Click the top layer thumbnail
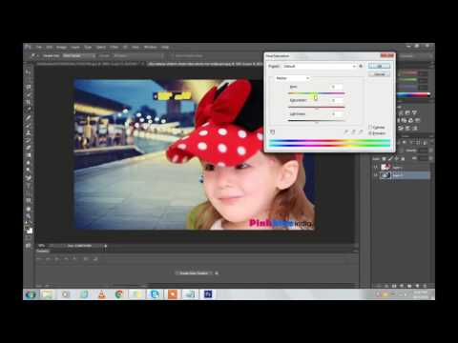The image size is (458, 343). 385,167
